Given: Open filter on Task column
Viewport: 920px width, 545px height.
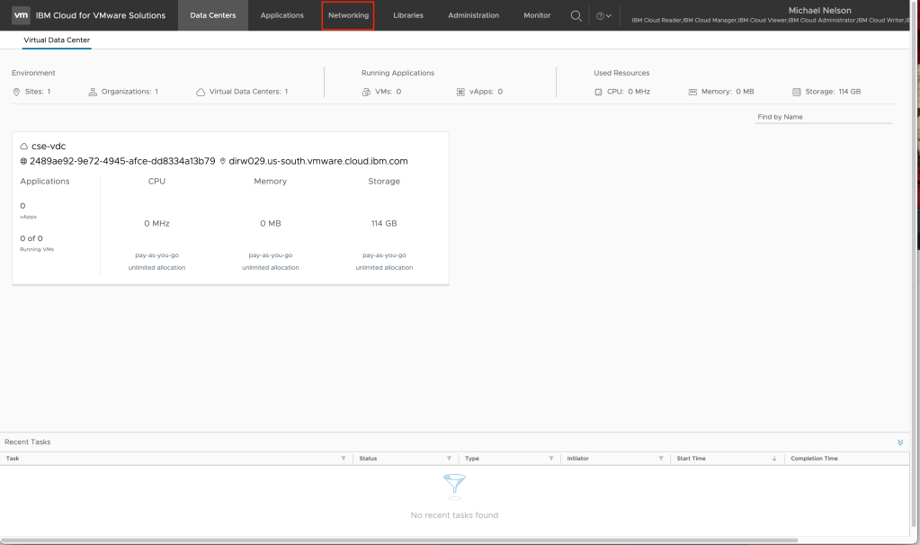Looking at the screenshot, I should pos(343,459).
